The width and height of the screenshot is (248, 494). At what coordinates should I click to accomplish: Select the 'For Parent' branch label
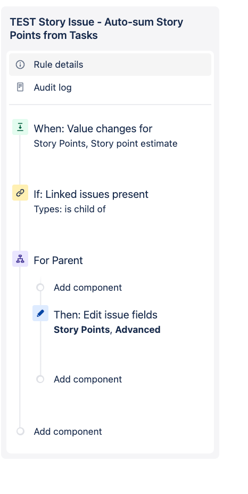point(58,260)
